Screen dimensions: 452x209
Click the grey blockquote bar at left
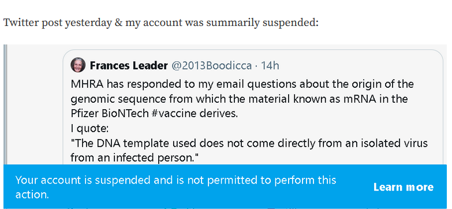pyautogui.click(x=5, y=104)
